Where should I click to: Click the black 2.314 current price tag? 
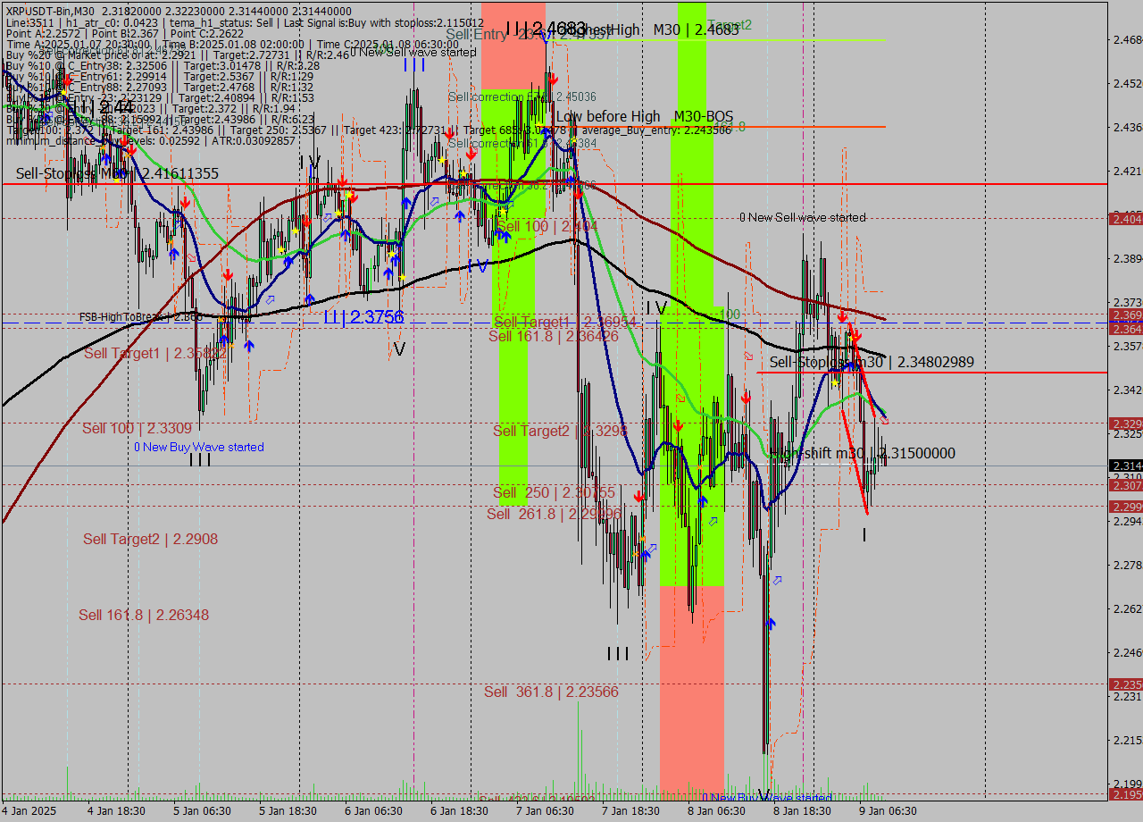coord(1125,466)
